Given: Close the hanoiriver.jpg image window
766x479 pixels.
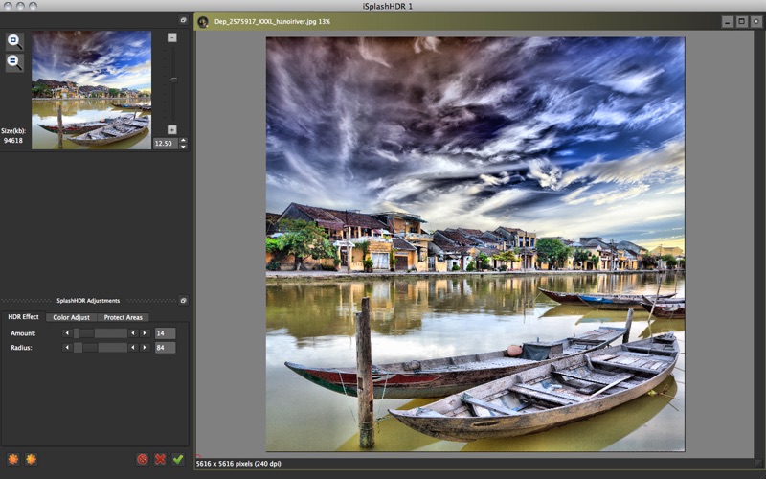Looking at the screenshot, I should 756,21.
